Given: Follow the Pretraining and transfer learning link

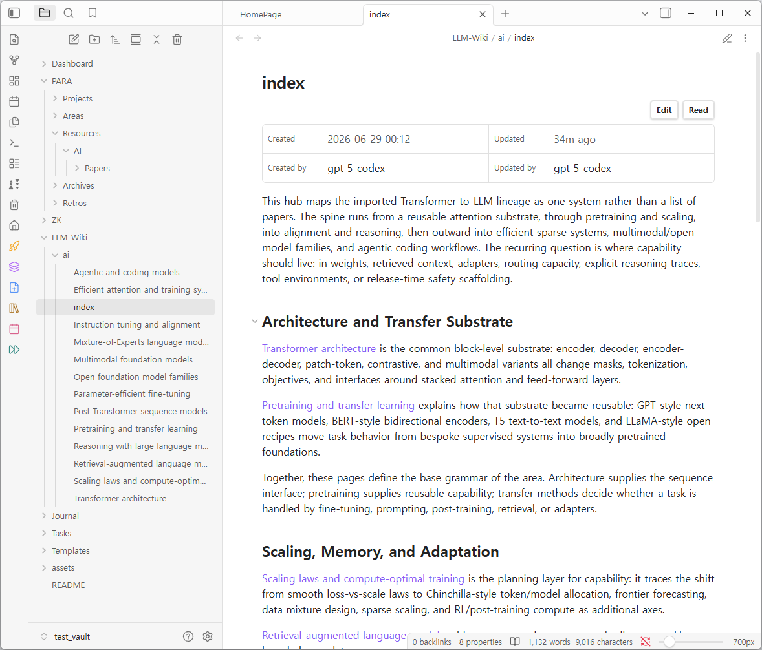Looking at the screenshot, I should [338, 405].
